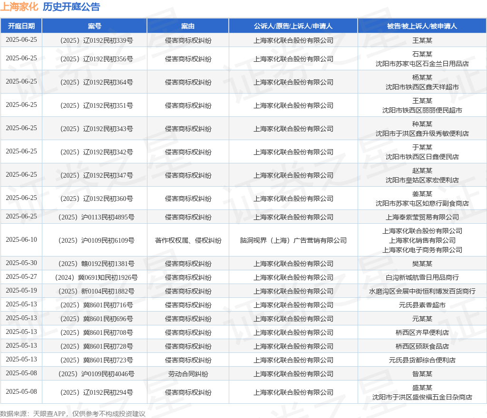Click defendant 元某某

(422, 319)
